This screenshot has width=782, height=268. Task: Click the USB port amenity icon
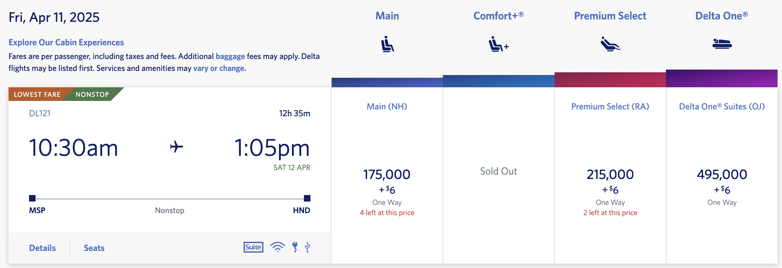[307, 247]
